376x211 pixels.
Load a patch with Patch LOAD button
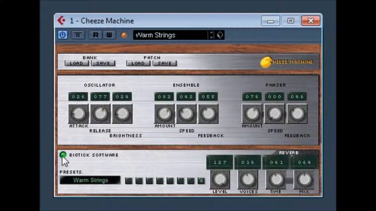point(139,63)
